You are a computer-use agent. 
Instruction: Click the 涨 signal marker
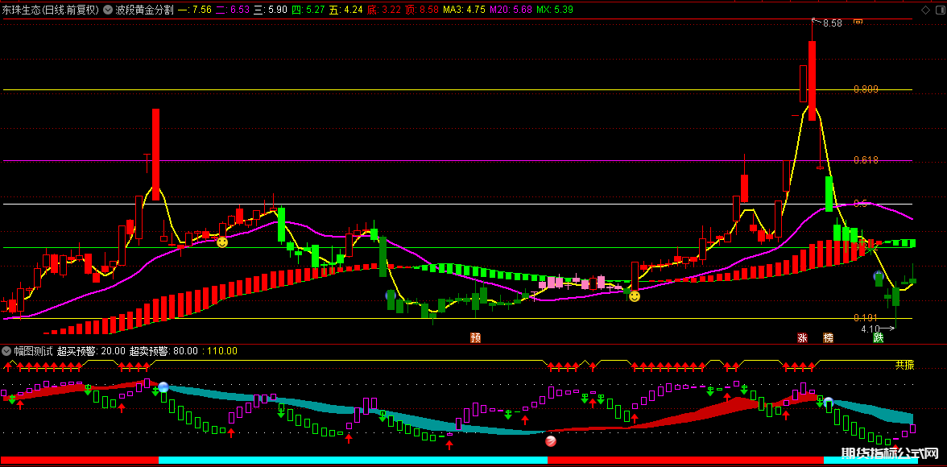[x=802, y=337]
